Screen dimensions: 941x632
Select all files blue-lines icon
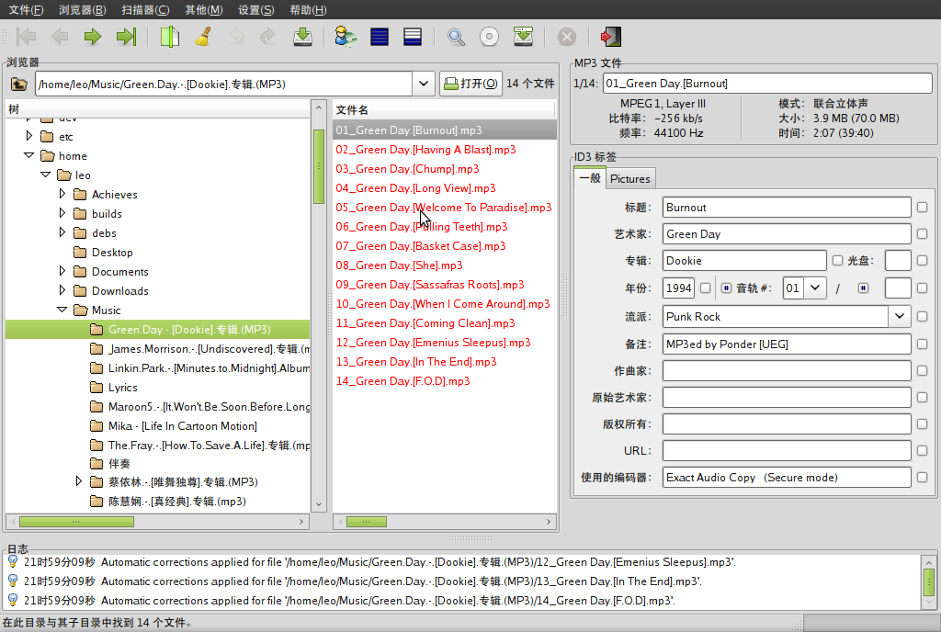coord(380,37)
